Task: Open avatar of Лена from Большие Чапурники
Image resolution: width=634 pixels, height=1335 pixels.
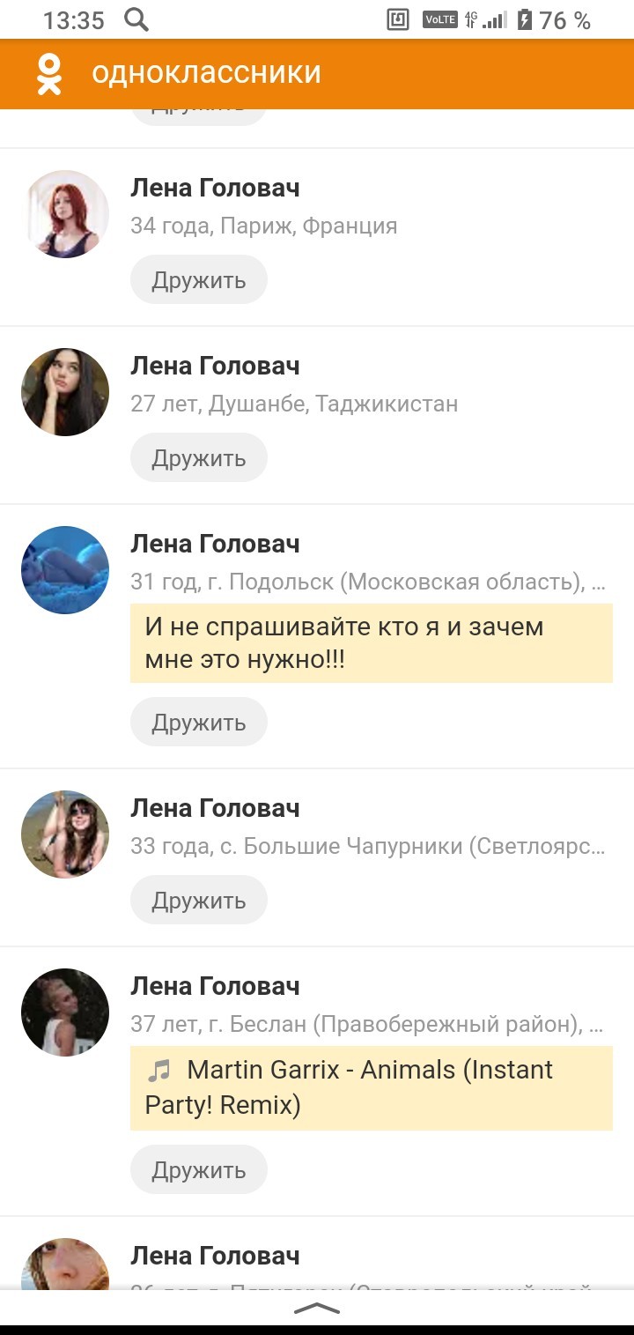Action: 65,834
